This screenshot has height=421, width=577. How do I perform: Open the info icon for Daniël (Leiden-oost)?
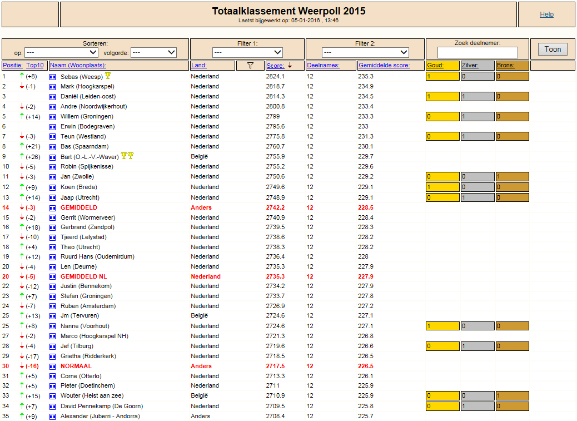[x=53, y=97]
